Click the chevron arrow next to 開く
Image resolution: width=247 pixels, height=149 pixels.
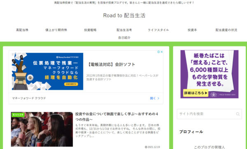click(158, 98)
